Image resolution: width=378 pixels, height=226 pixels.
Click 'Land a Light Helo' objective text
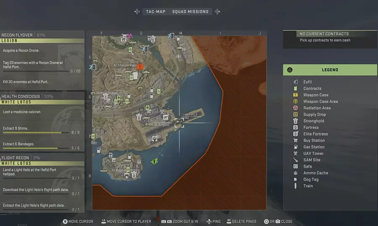tap(29, 172)
